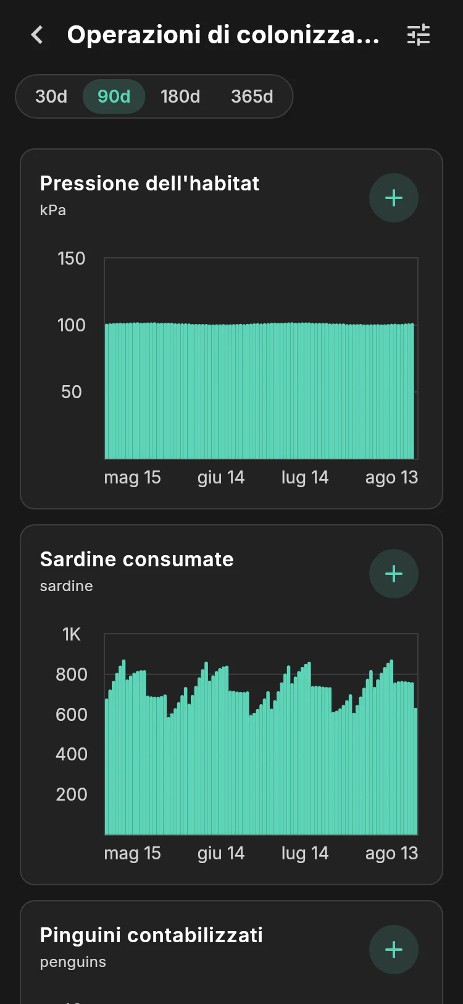Tap the Operazioni di colonizza... page title
This screenshot has height=1004, width=463.
point(223,35)
